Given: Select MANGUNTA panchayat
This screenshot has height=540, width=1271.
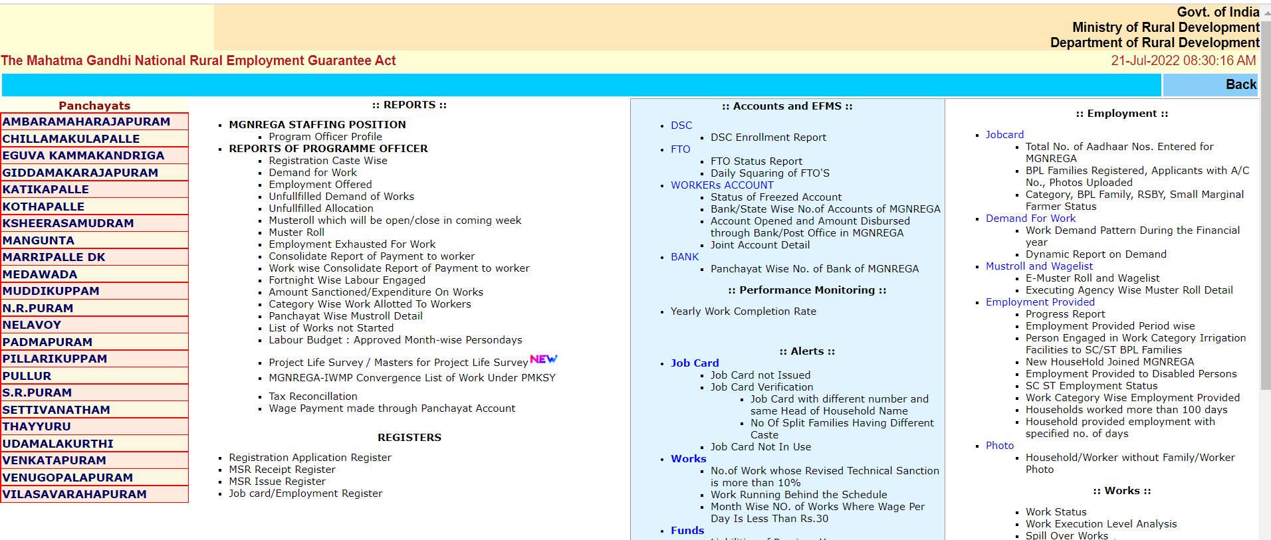Looking at the screenshot, I should pyautogui.click(x=39, y=240).
